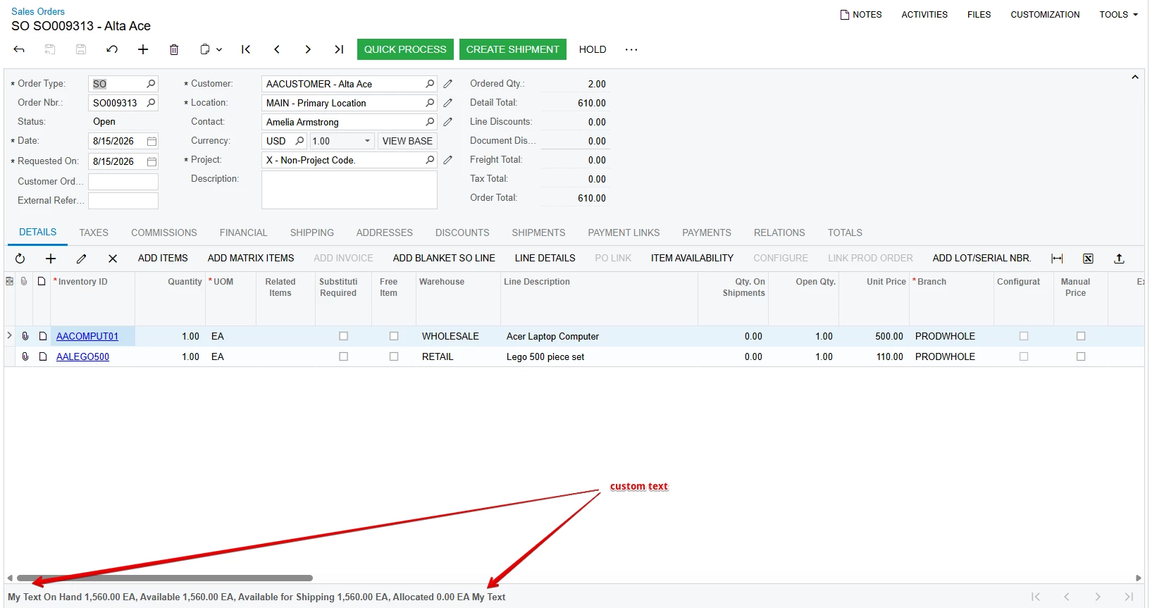This screenshot has height=608, width=1157.
Task: Toggle Substitution Required for AALEGO500
Action: (344, 356)
